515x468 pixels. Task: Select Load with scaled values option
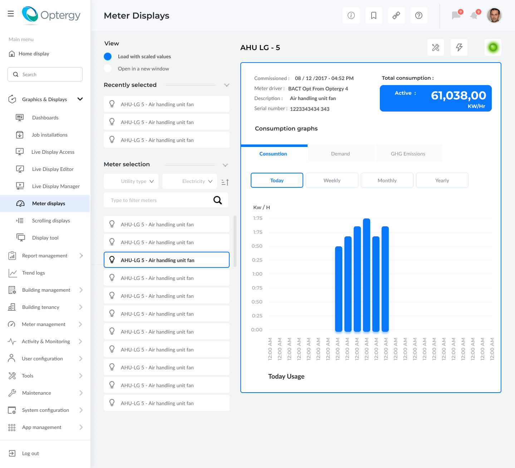pyautogui.click(x=108, y=56)
